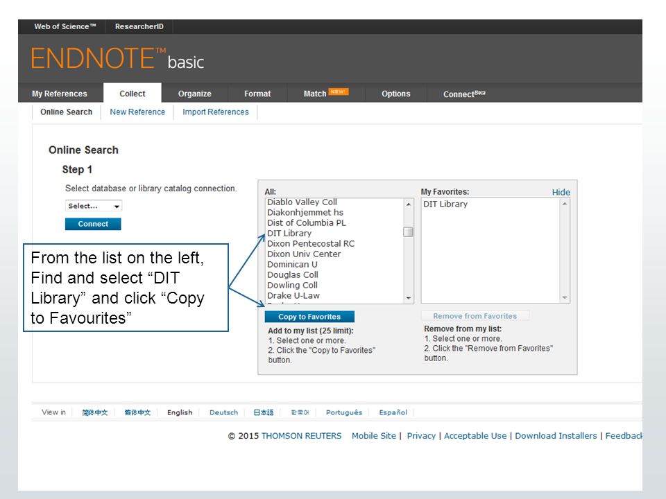This screenshot has width=666, height=499.
Task: Select Dixon Pentecostal RC entry
Action: pos(311,243)
